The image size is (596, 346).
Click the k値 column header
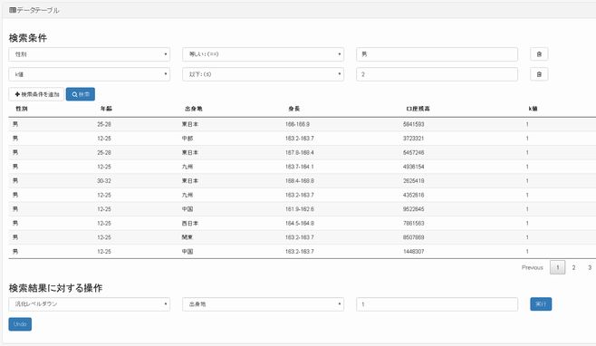[x=533, y=109]
